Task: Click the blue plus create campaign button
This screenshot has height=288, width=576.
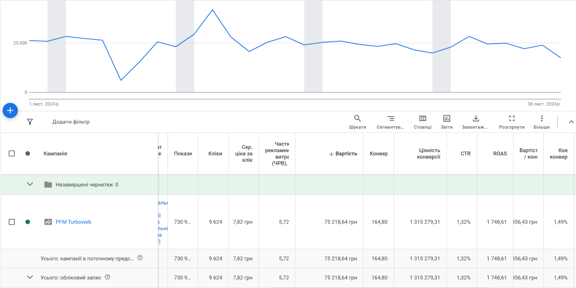Action: [10, 110]
